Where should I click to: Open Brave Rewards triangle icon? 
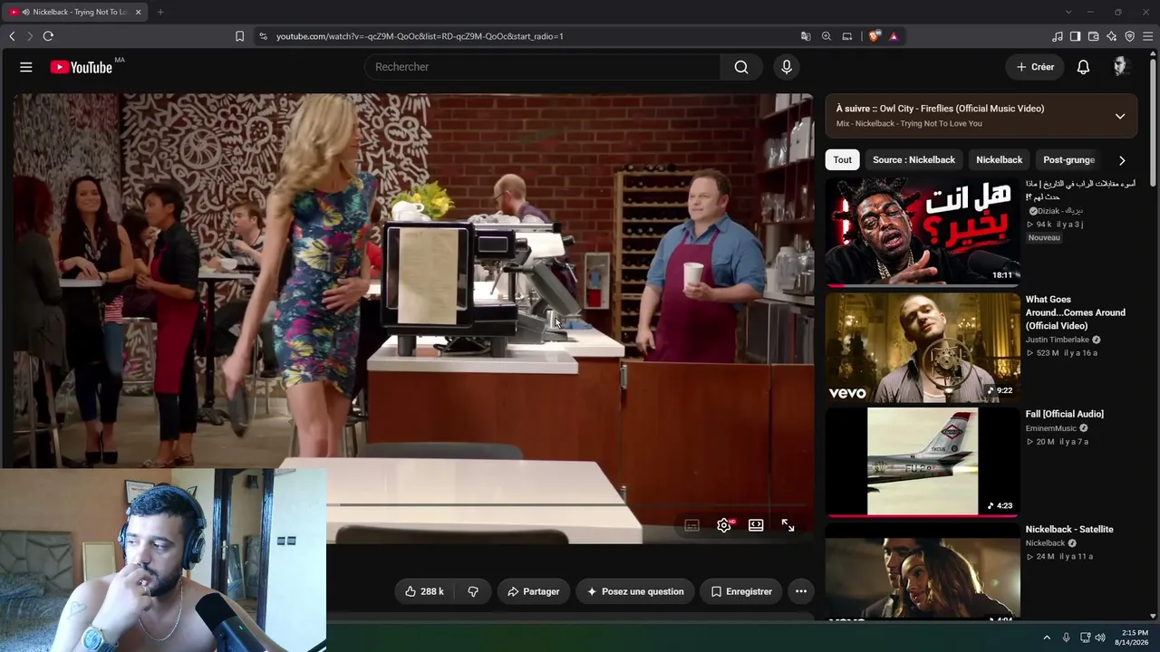point(894,36)
